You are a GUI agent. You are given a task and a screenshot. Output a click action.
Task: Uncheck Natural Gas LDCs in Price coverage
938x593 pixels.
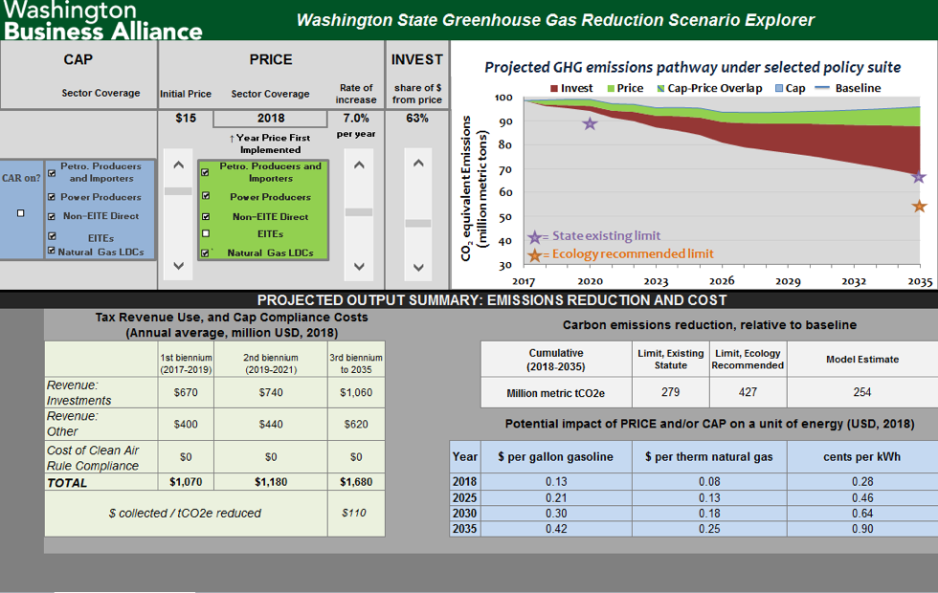[205, 253]
